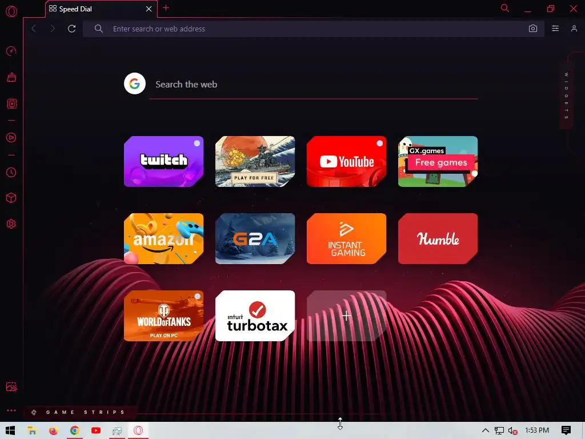Select the Speed Dial tab

point(101,9)
